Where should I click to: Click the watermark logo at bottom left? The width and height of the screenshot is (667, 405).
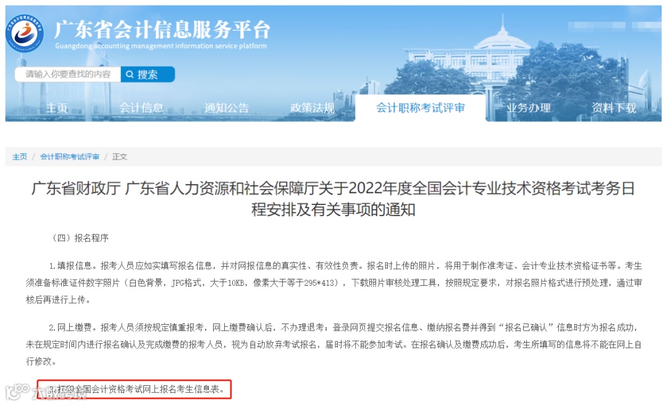point(18,391)
